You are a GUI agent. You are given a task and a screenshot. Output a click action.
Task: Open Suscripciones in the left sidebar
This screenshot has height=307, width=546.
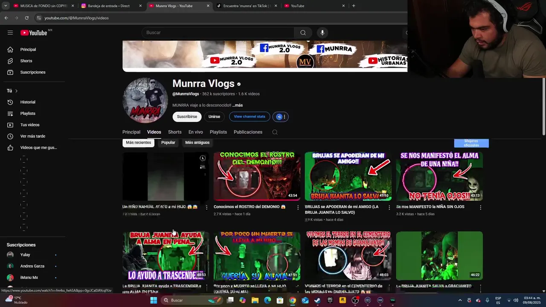(x=32, y=72)
